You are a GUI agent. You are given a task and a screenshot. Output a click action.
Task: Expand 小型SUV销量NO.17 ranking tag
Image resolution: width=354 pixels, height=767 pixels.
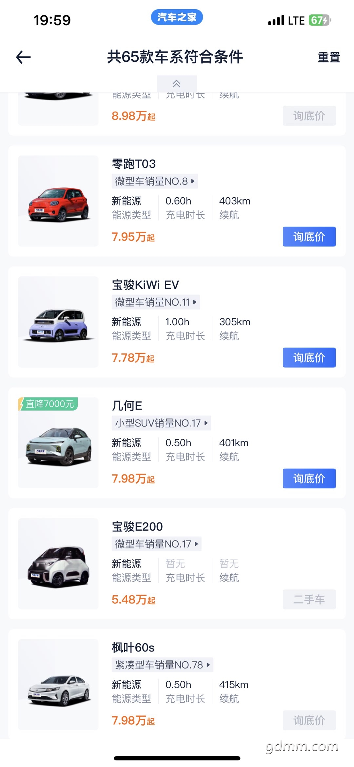click(161, 423)
